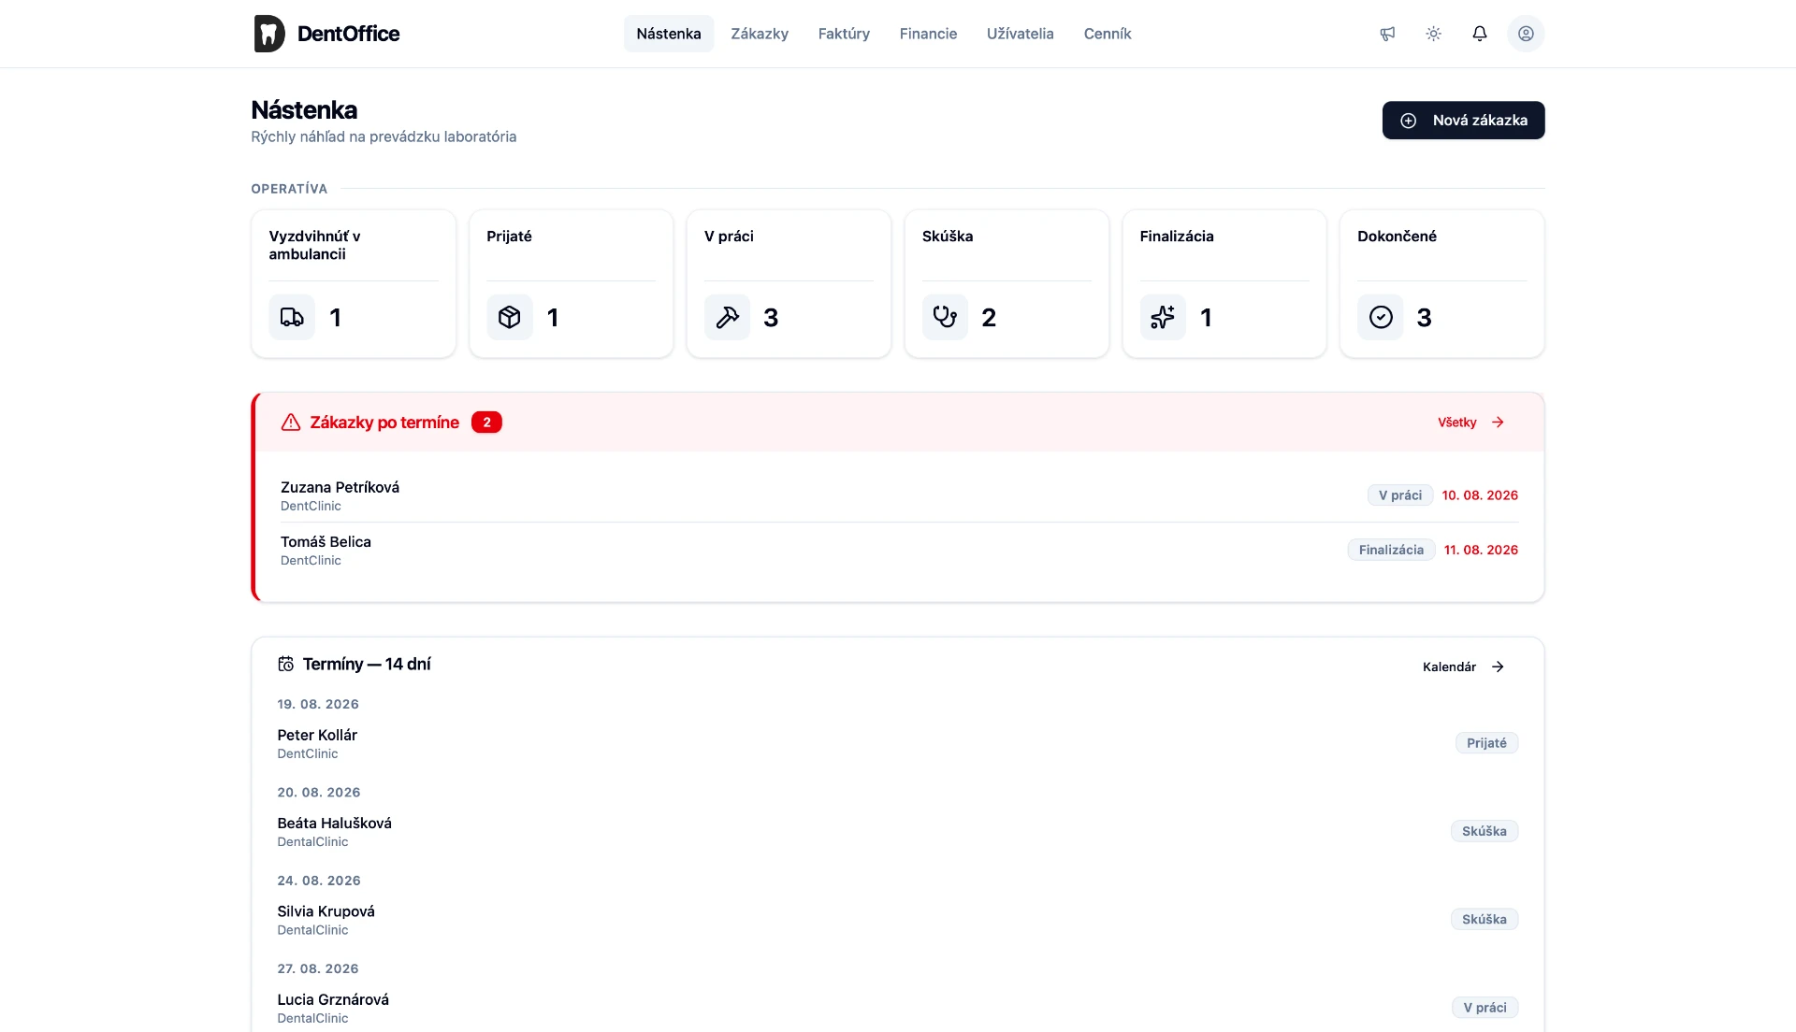Screen dimensions: 1796x1032
Task: Open the notifications bell
Action: [1479, 34]
